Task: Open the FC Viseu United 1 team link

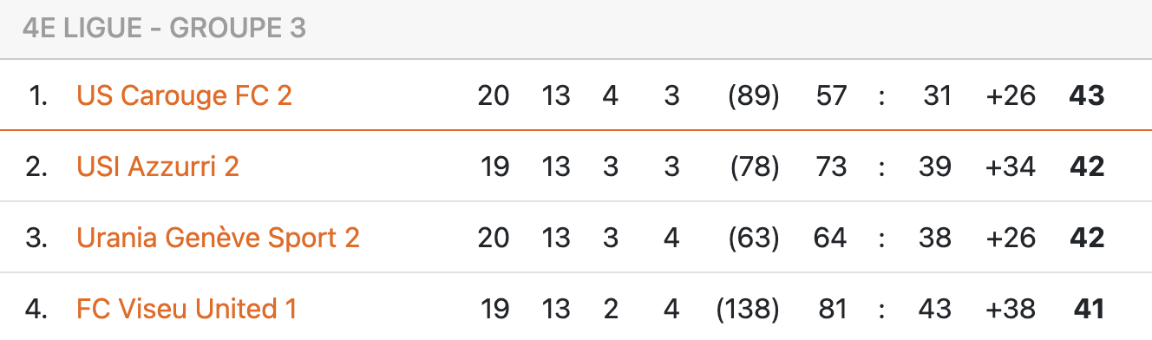Action: pyautogui.click(x=187, y=308)
